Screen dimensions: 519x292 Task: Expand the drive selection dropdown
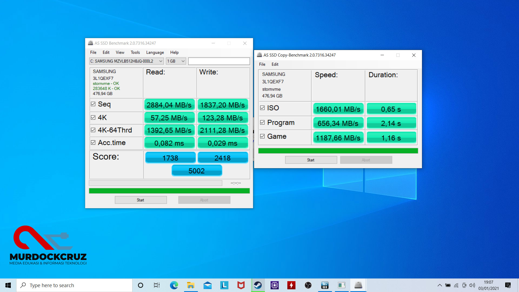click(161, 61)
